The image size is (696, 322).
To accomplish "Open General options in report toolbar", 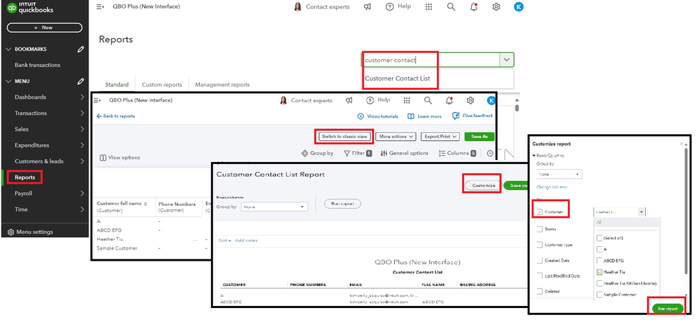I will (404, 153).
